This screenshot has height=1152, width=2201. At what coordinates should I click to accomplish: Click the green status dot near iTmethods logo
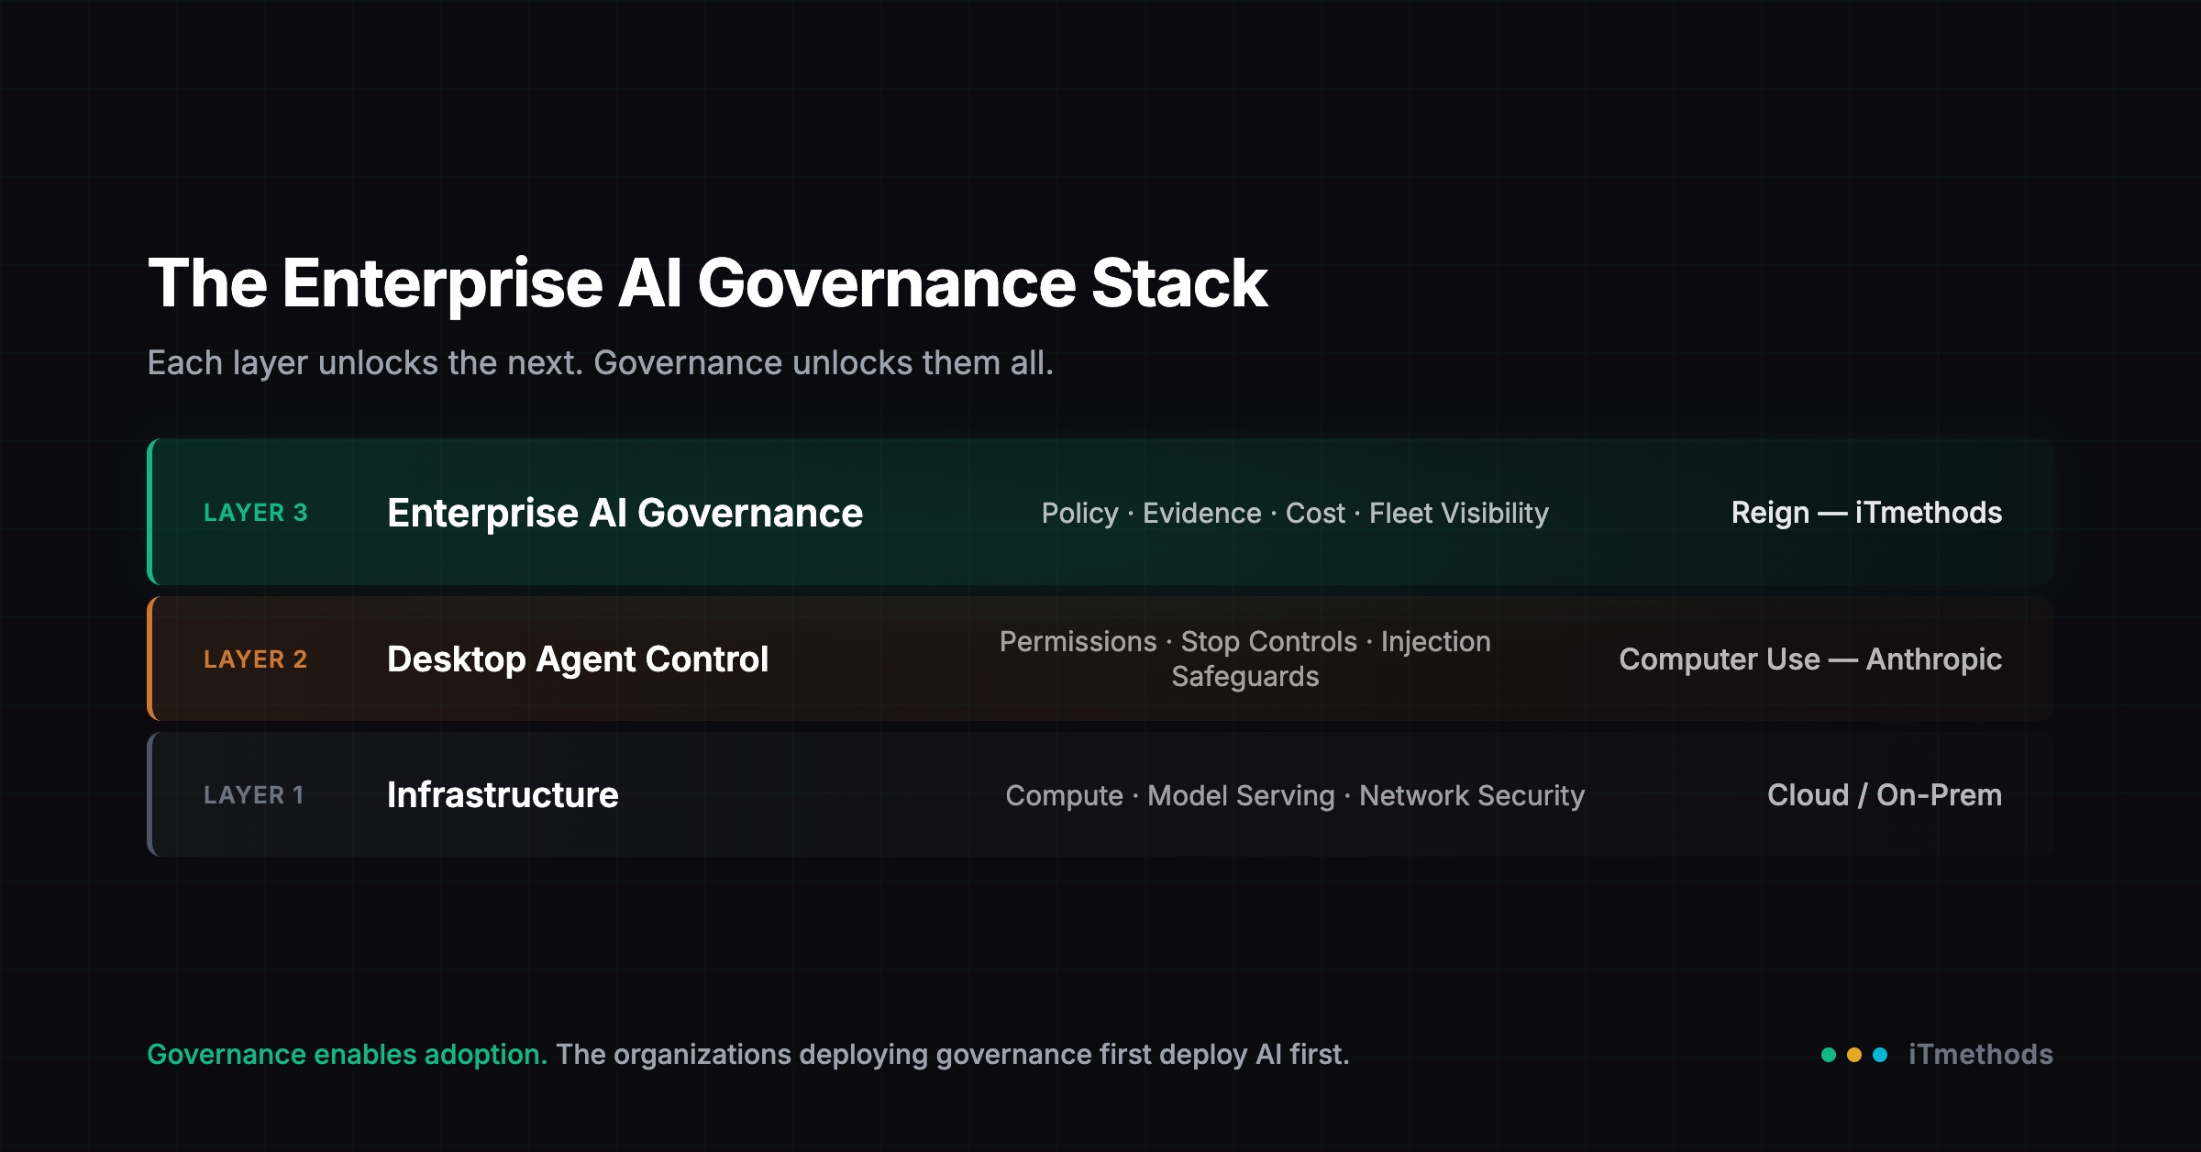(1829, 1055)
